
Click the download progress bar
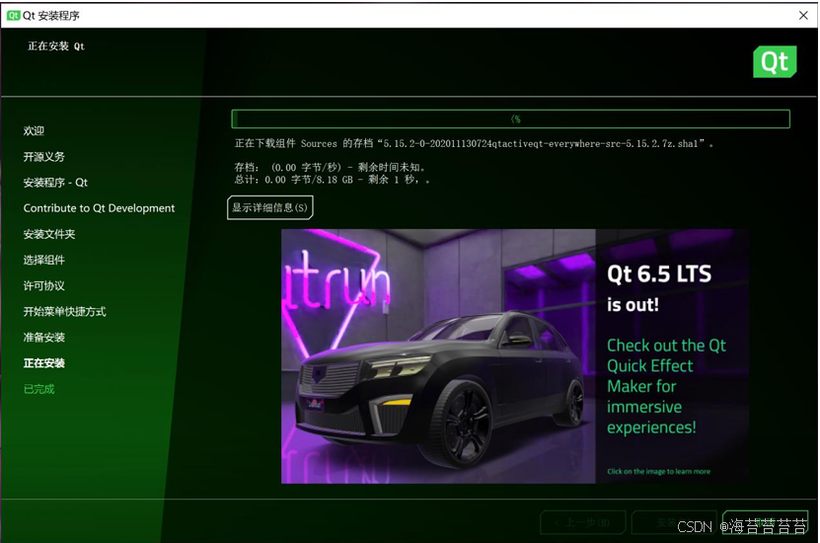[510, 118]
